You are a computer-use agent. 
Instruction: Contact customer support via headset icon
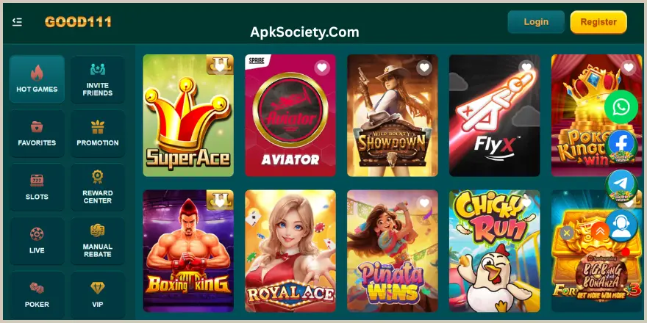pos(621,226)
